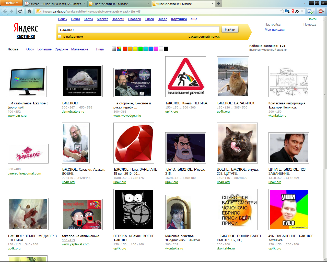
Task: Open the Поиск service link
Action: coord(63,19)
